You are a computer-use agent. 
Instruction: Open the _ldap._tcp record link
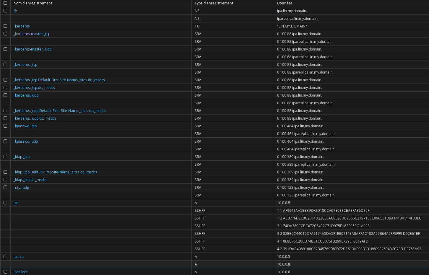tap(22, 157)
